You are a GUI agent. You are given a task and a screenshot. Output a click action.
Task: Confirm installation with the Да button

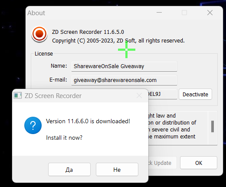69,170
